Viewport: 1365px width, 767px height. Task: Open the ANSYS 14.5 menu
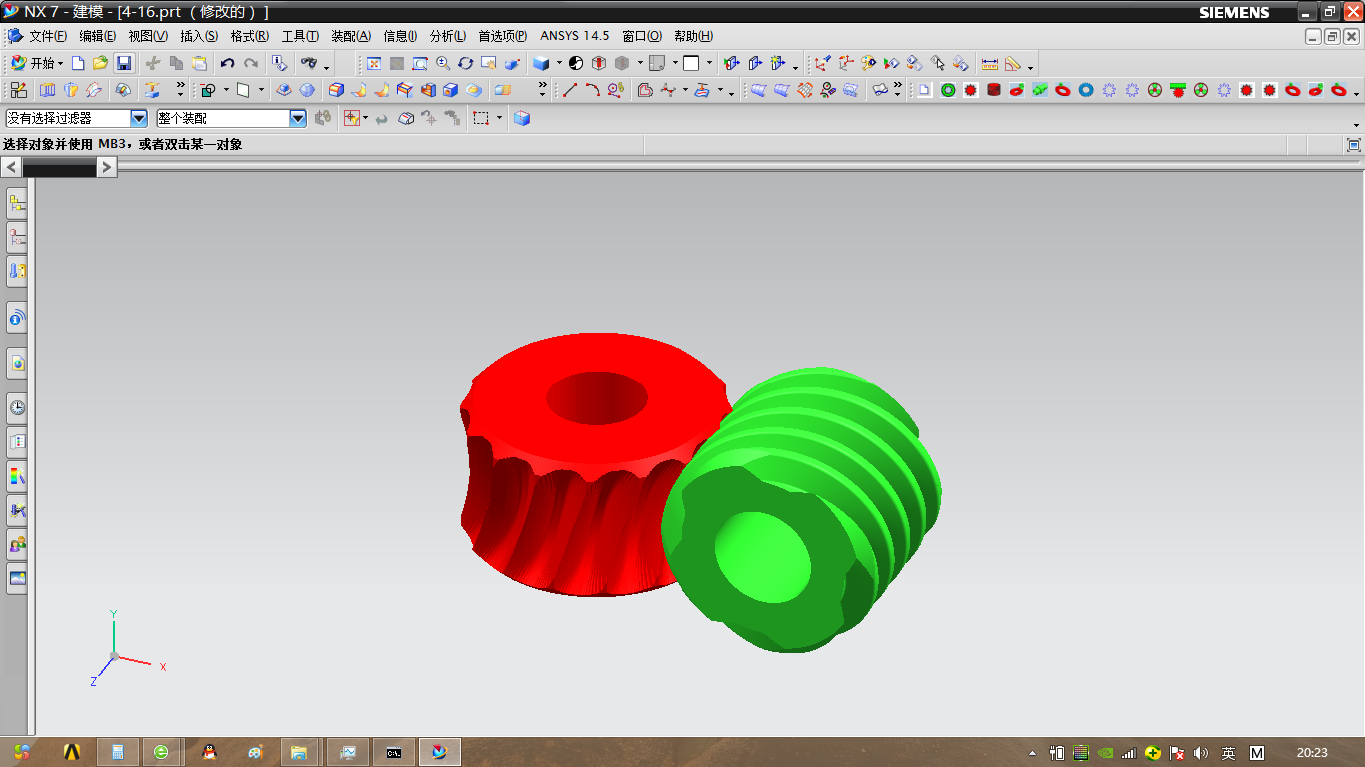coord(574,36)
